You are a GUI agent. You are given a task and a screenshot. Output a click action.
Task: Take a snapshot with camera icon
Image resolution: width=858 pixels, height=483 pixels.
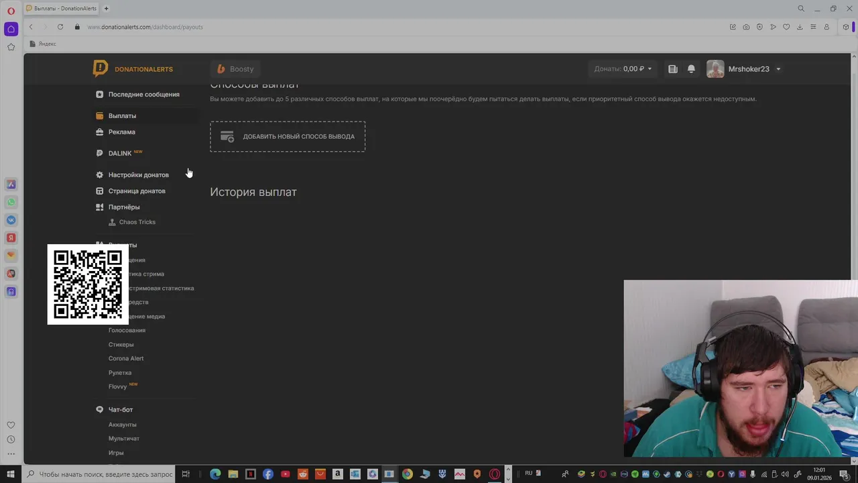(746, 27)
